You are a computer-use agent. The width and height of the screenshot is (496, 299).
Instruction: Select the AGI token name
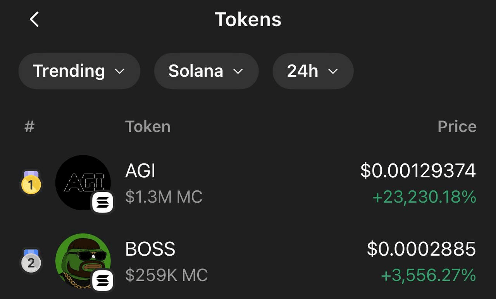tap(140, 171)
